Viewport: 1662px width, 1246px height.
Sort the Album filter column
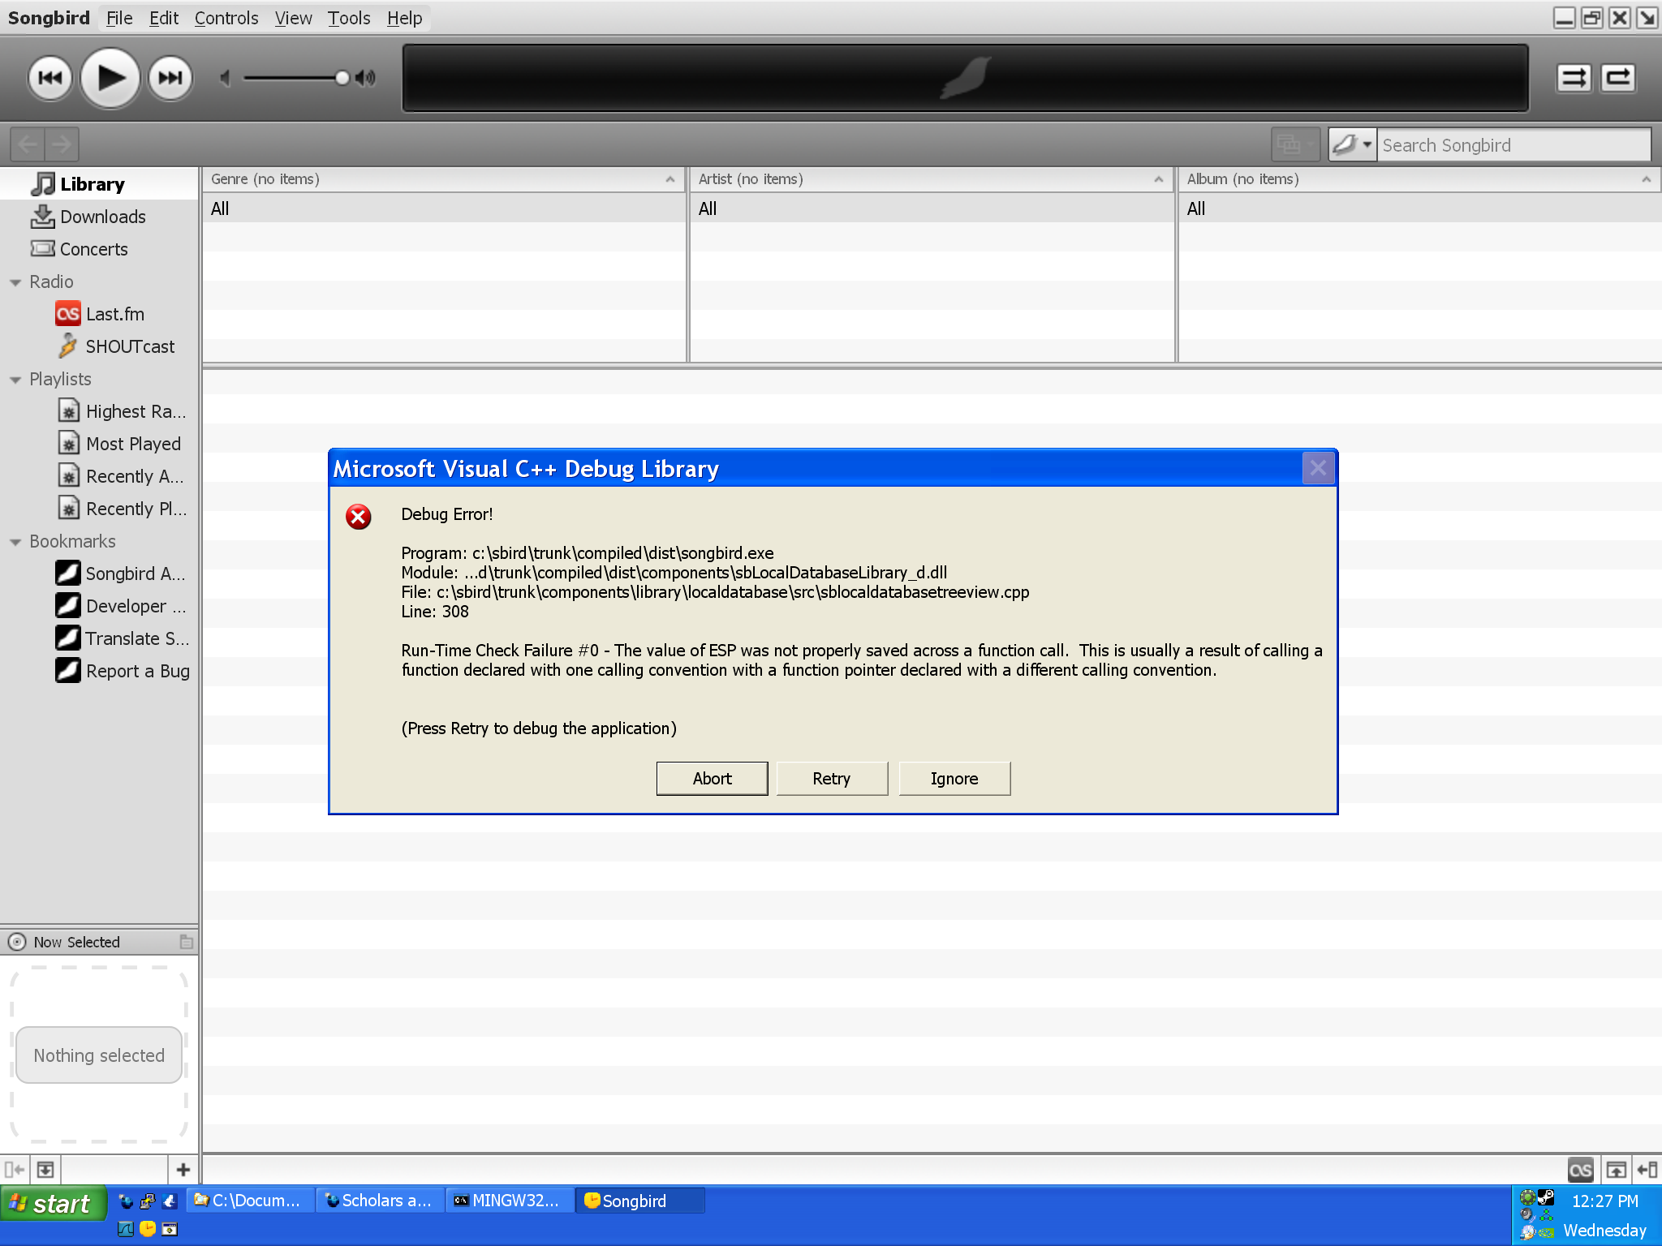coord(1419,179)
